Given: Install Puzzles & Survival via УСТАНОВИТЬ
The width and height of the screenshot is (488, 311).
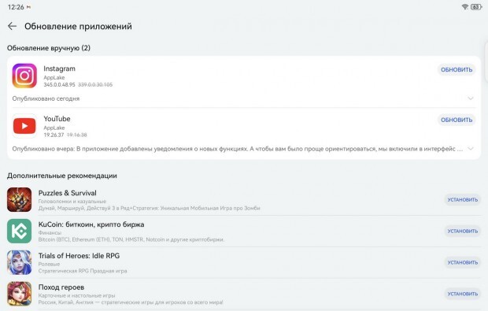Looking at the screenshot, I should 463,200.
